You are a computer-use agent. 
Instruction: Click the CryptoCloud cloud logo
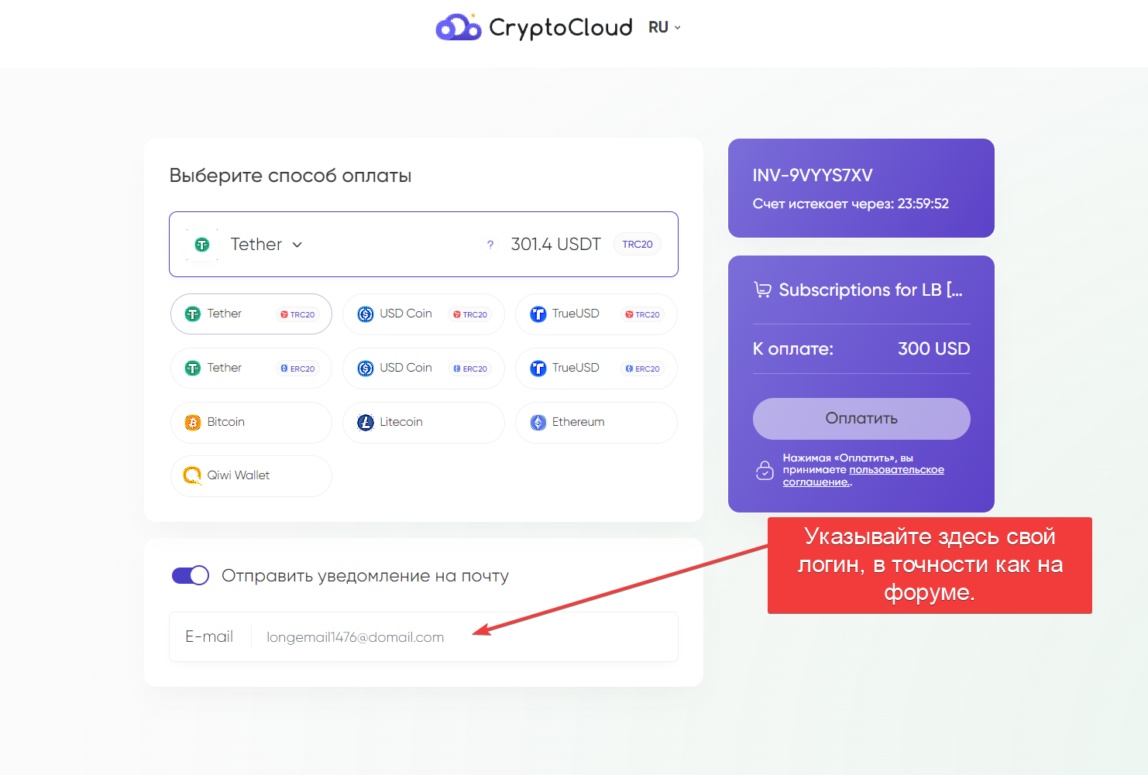459,27
